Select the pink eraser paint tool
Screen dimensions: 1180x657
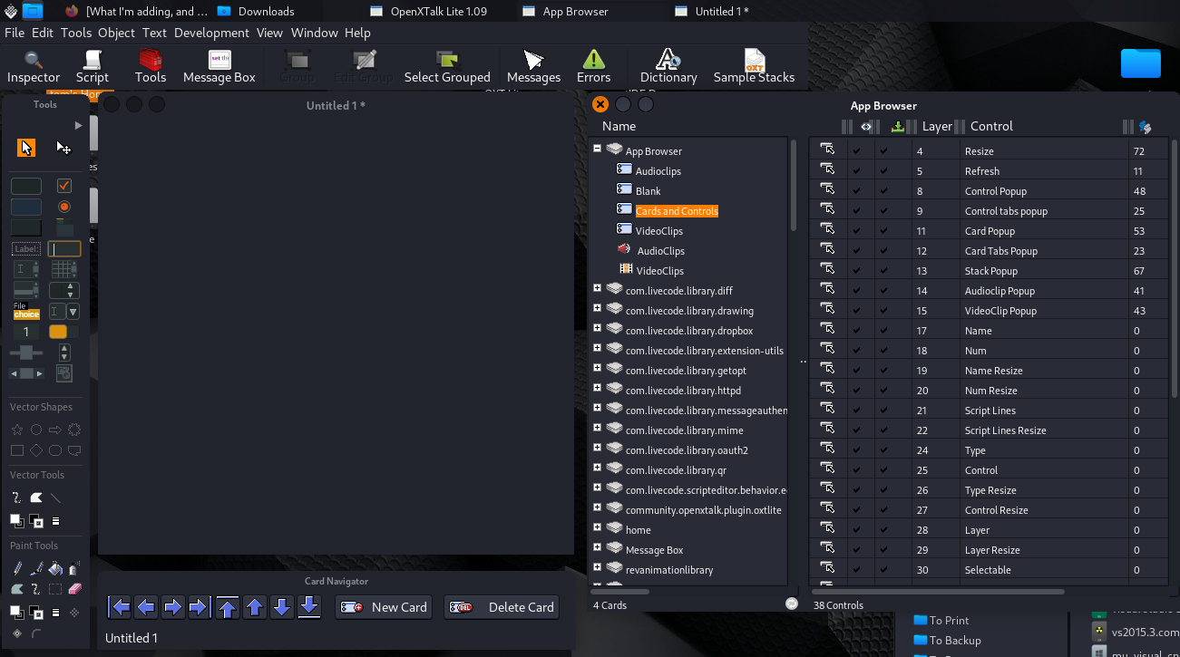point(74,589)
